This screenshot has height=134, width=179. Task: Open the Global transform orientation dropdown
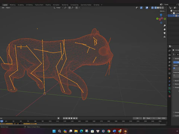pyautogui.click(x=58, y=8)
